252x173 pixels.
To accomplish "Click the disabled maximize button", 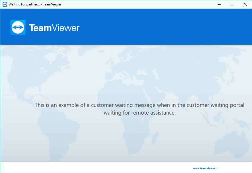I will tap(232, 4).
